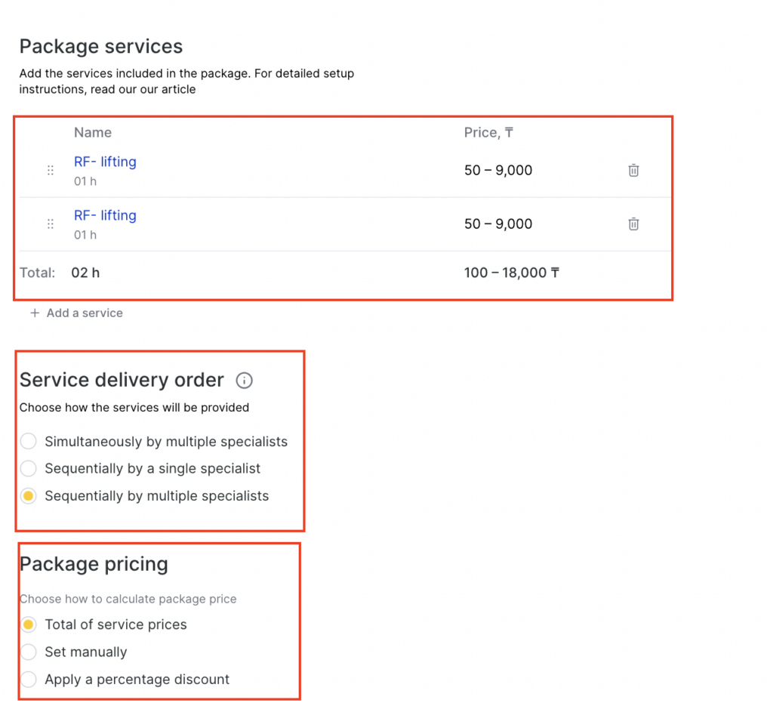Grab the first service row drag handle
The height and width of the screenshot is (706, 773).
coord(51,171)
